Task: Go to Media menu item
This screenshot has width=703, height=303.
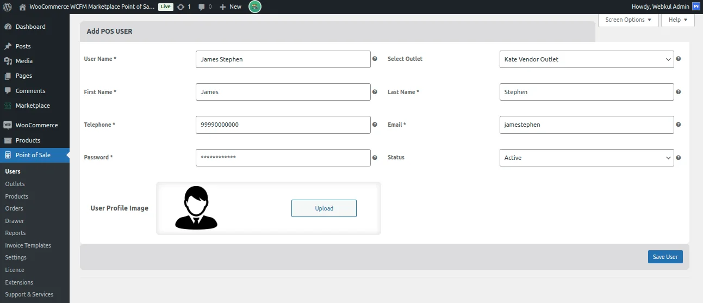Action: 35,61
